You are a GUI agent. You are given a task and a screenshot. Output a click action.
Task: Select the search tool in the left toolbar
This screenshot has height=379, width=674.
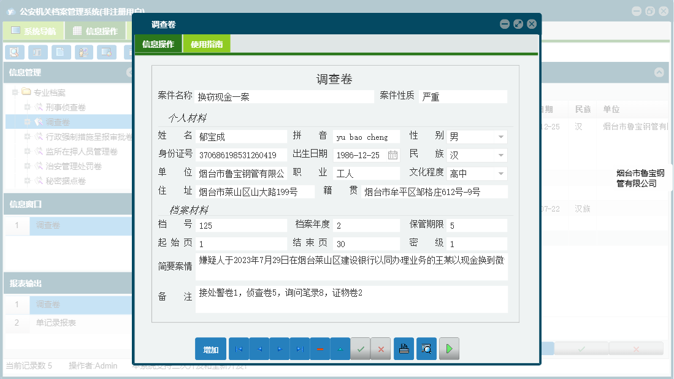tap(13, 52)
